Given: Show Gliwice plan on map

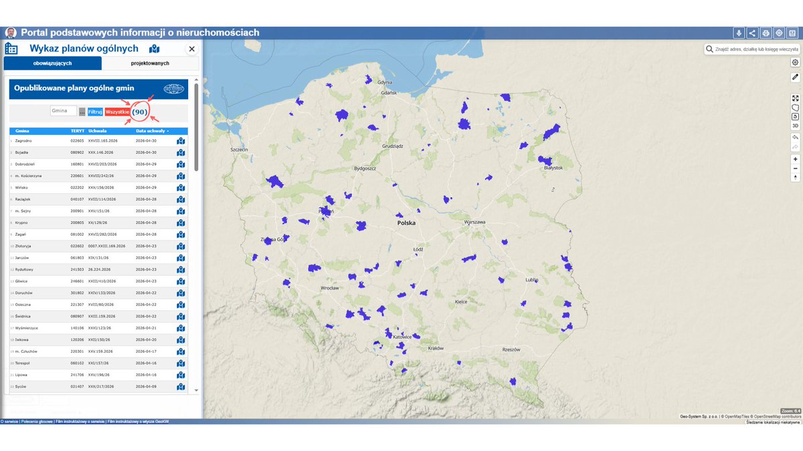Looking at the screenshot, I should (181, 281).
